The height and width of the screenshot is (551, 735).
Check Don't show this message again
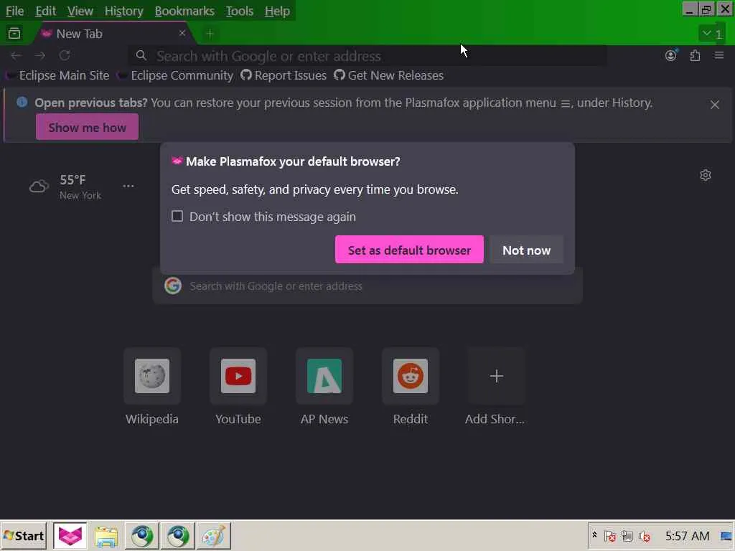tap(177, 216)
